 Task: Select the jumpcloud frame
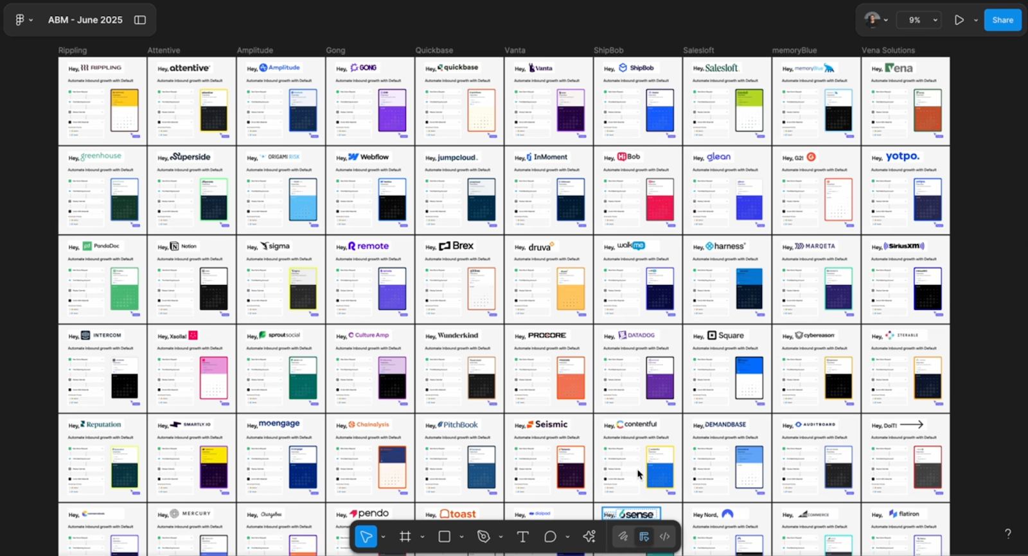click(x=459, y=190)
